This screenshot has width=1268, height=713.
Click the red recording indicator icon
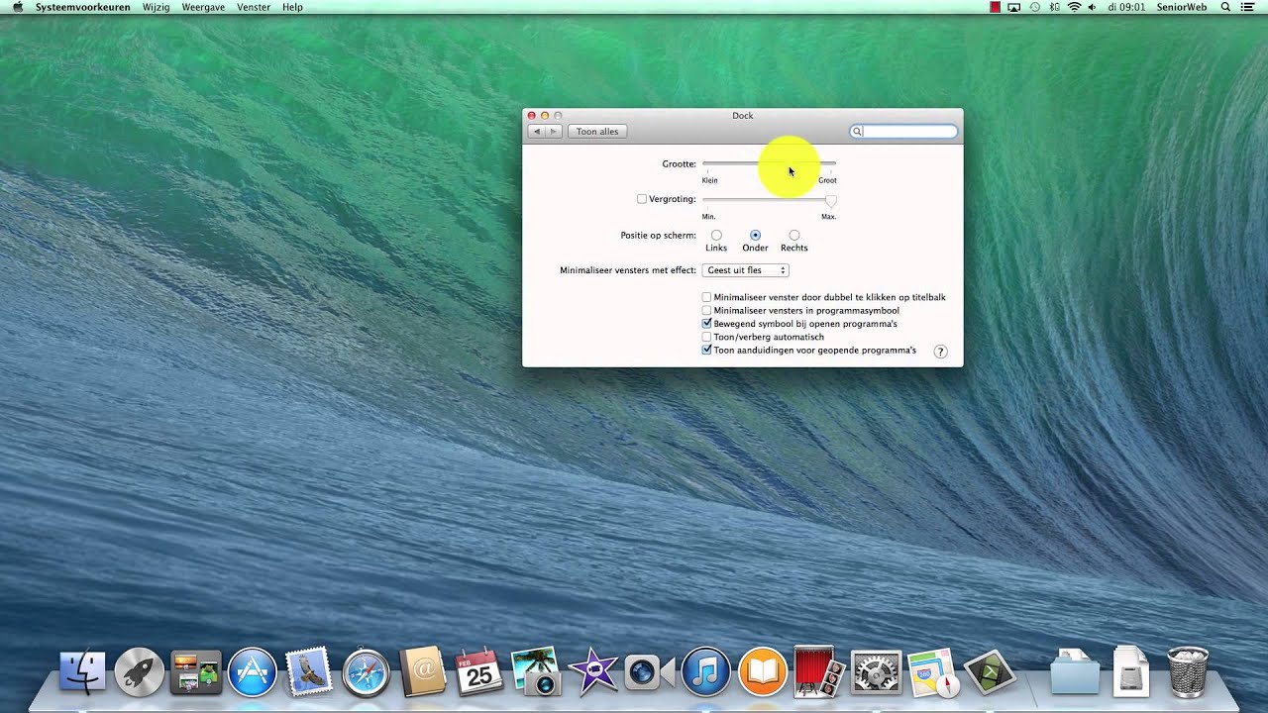point(996,7)
